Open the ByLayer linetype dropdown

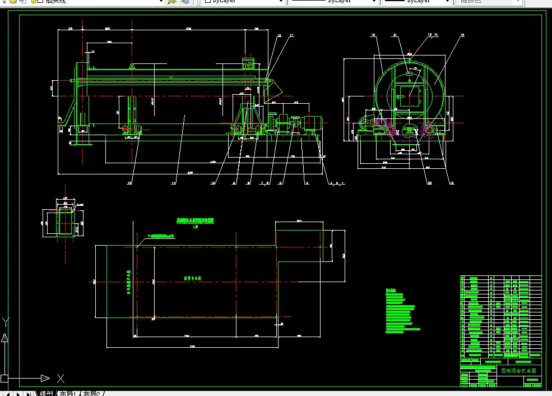point(374,2)
